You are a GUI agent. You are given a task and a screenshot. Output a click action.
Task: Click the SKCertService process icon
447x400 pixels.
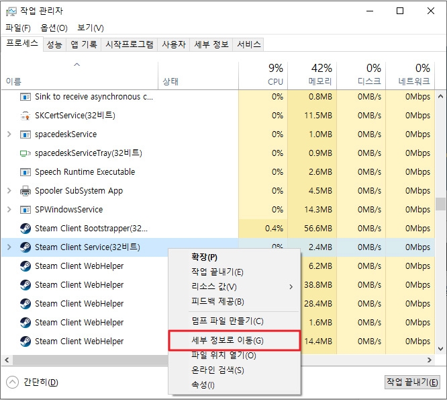point(26,116)
